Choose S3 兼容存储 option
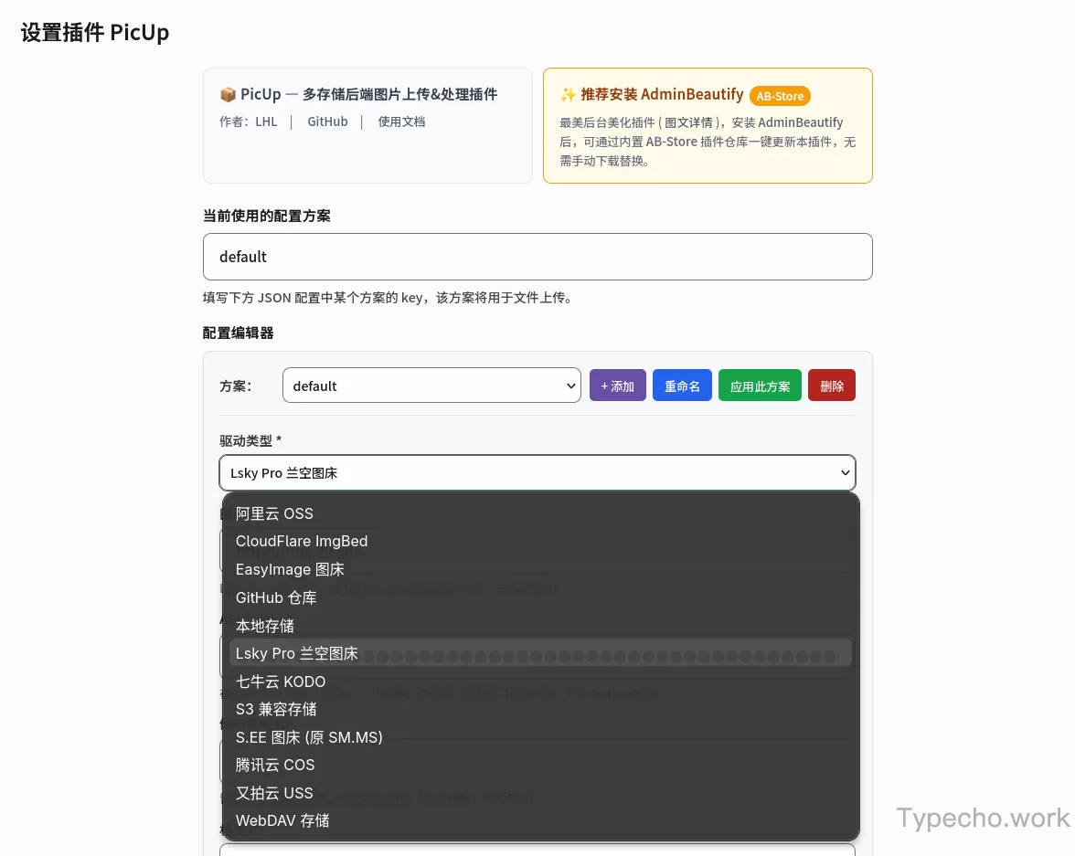This screenshot has height=856, width=1075. point(276,709)
